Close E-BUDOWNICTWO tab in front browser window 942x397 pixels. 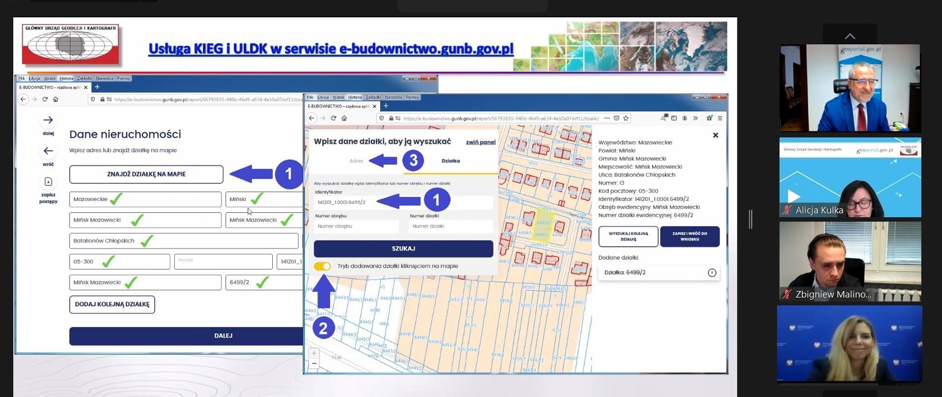(375, 106)
